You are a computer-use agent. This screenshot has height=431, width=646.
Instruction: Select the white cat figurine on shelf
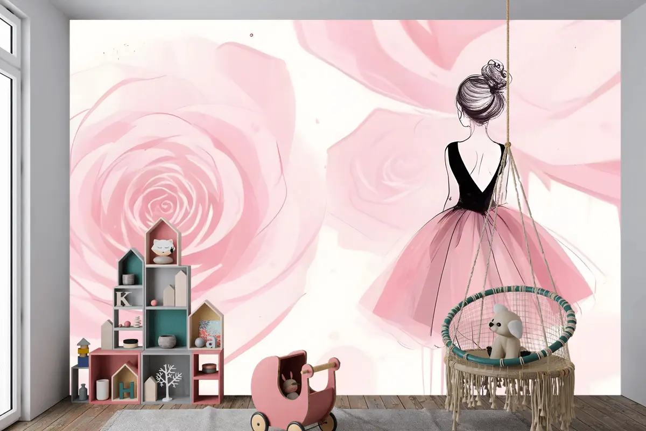tap(162, 251)
